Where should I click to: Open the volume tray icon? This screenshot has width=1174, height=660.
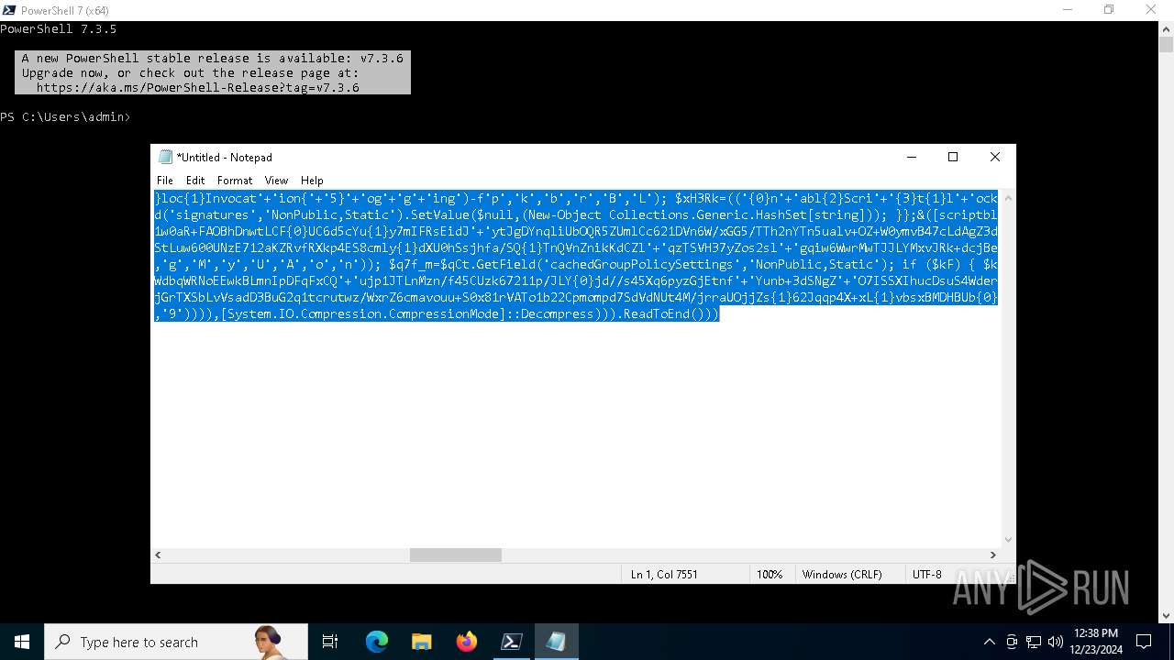pyautogui.click(x=1056, y=642)
